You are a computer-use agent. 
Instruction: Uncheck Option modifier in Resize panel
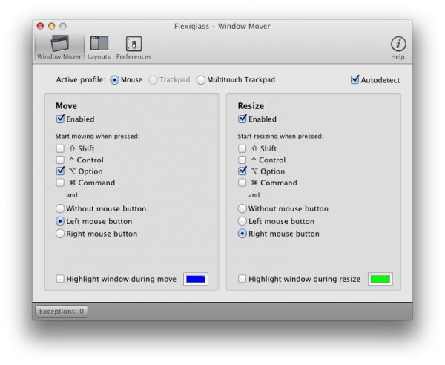243,171
